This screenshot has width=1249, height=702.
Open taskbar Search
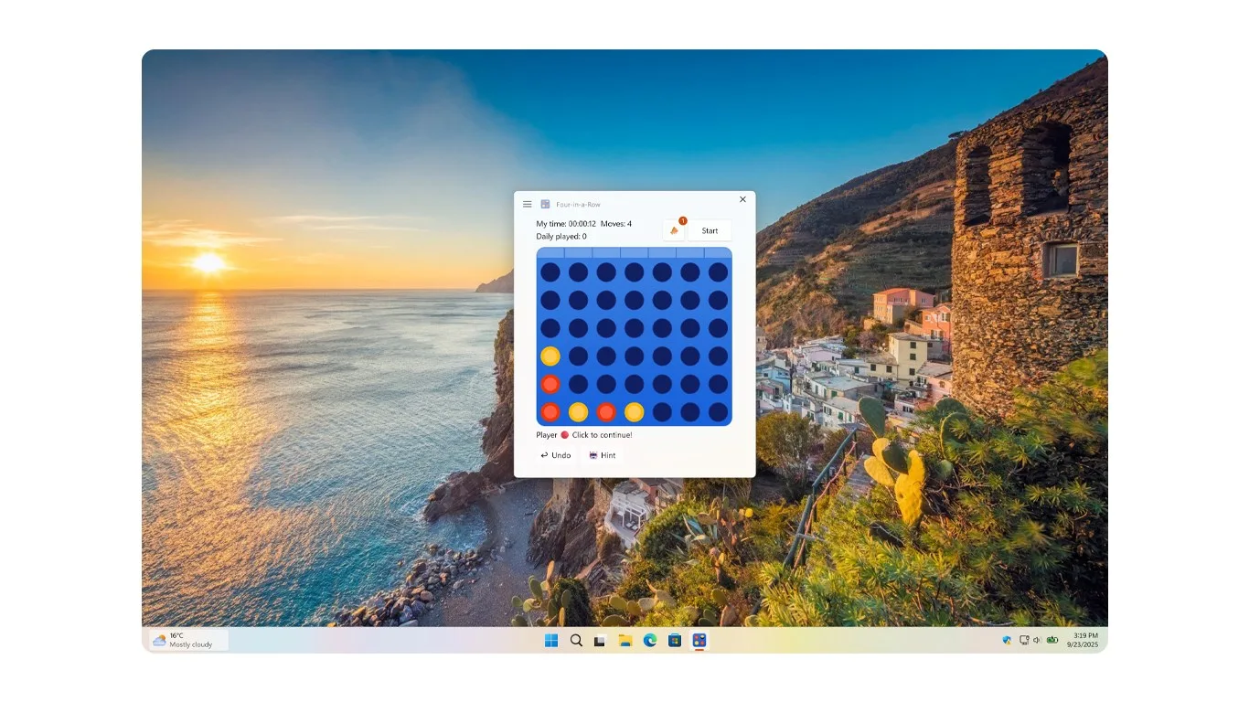tap(576, 641)
